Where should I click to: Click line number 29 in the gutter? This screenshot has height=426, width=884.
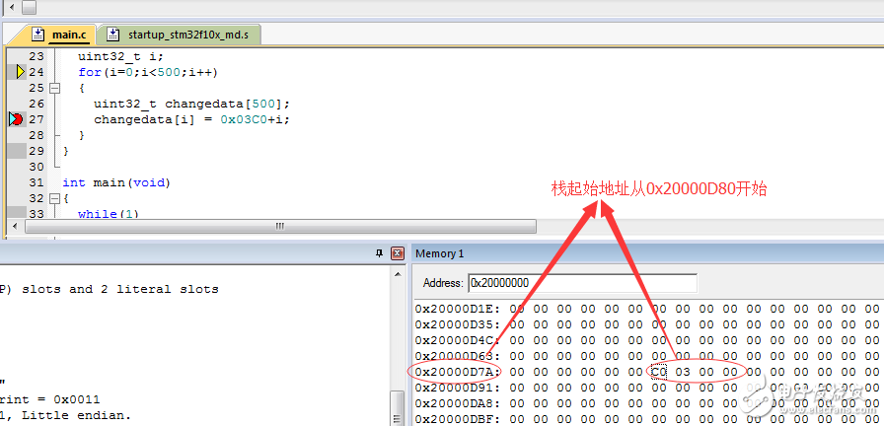[37, 151]
